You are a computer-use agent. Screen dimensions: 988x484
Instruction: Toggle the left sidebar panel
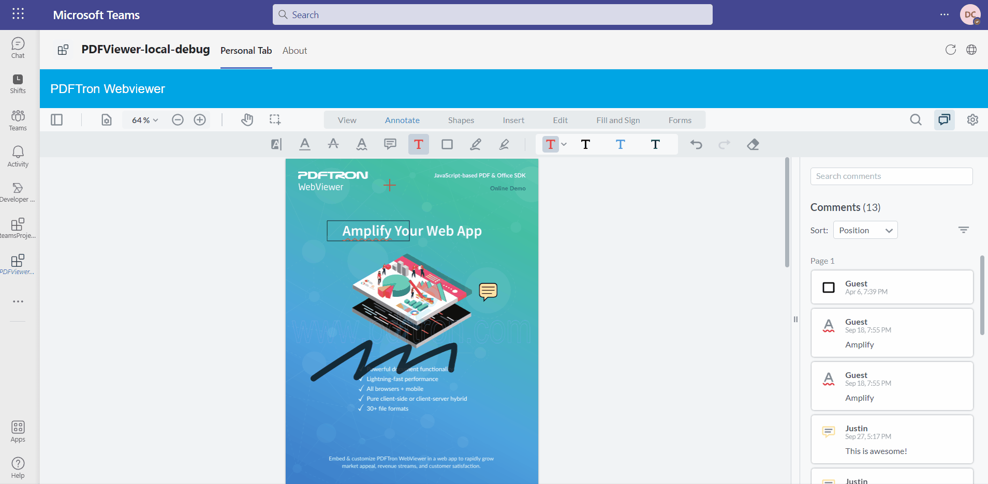(x=57, y=120)
